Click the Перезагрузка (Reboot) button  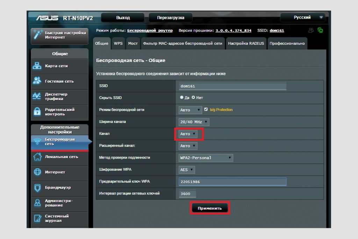[x=170, y=18]
